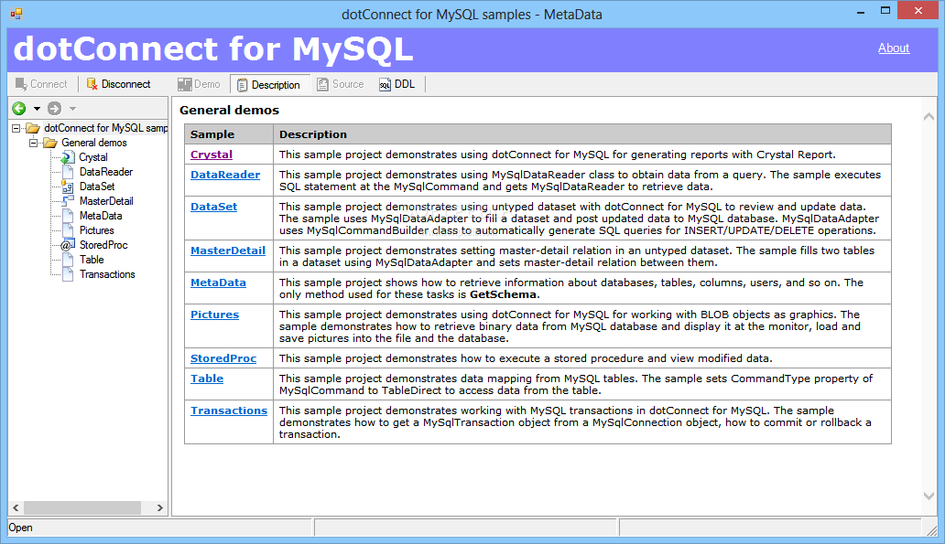Click the Crystal report icon in tree
The width and height of the screenshot is (945, 544).
point(68,157)
